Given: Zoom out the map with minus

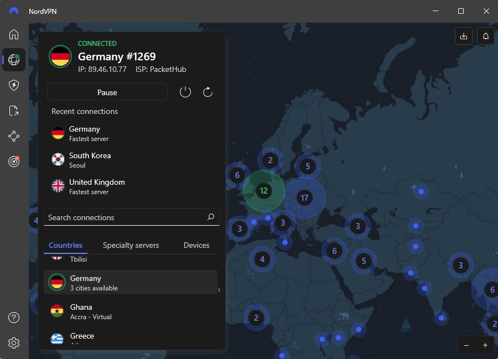Looking at the screenshot, I should [466, 345].
